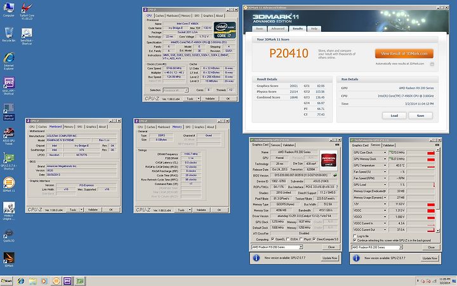Open the media player taskbar icon
The image size is (457, 286).
[44, 281]
